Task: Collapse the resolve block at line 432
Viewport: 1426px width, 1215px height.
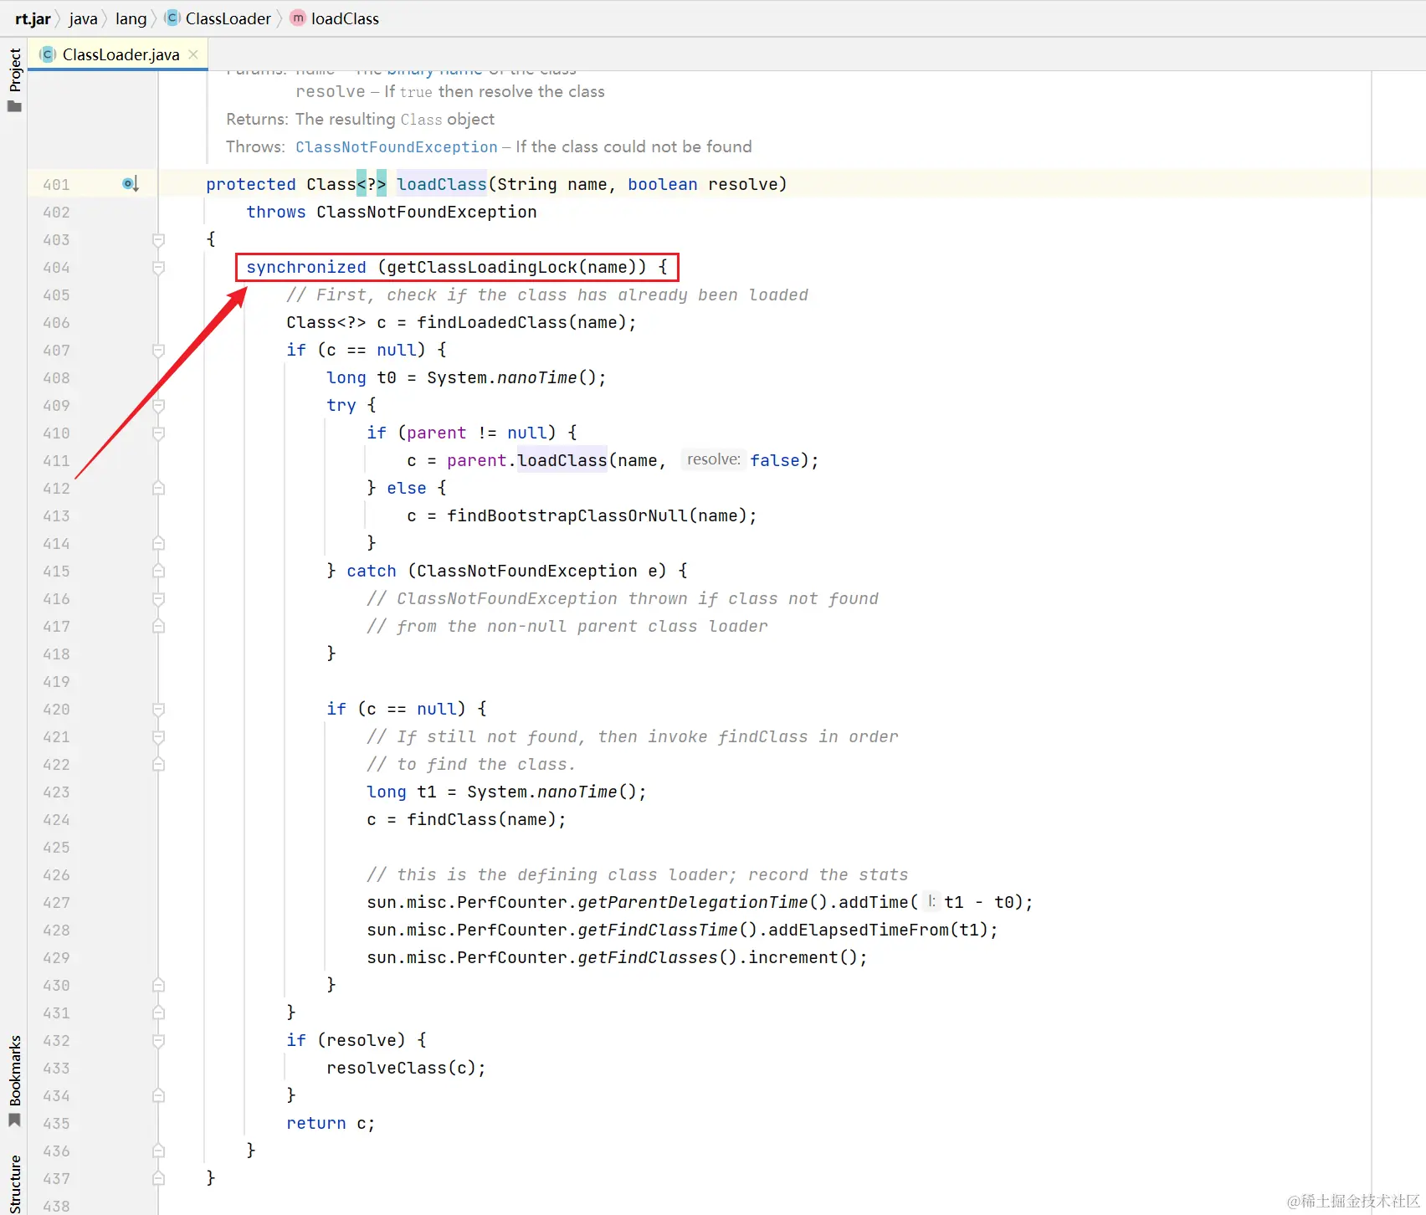Action: (x=158, y=1041)
